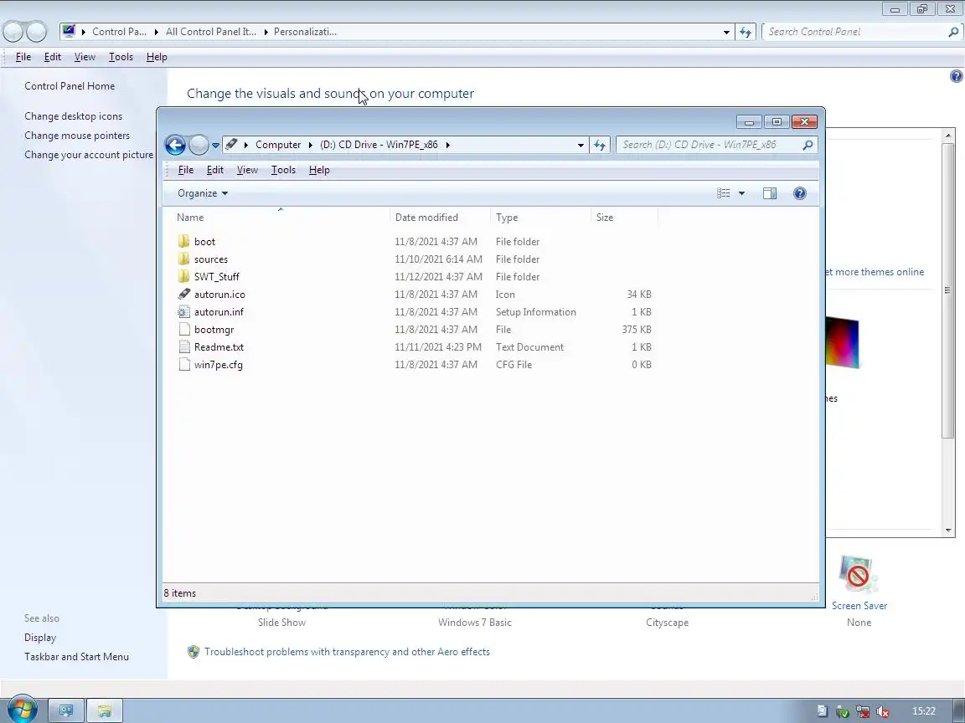Click Get more themes online link
Image resolution: width=965 pixels, height=723 pixels.
[x=875, y=272]
